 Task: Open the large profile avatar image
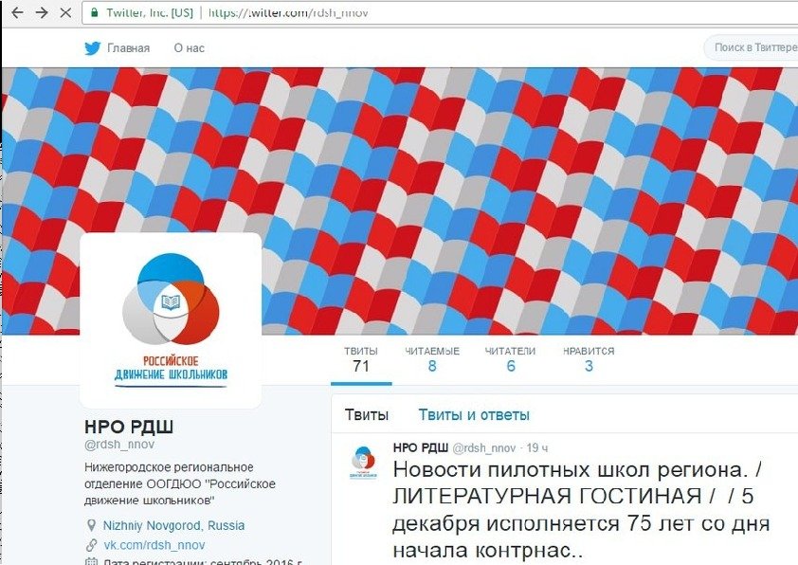tap(171, 320)
